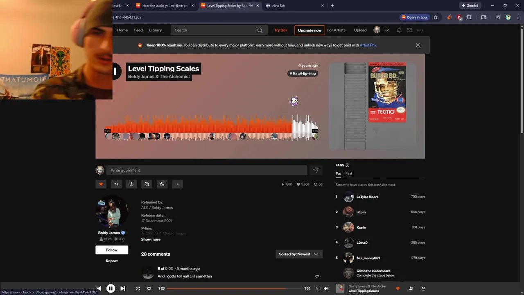Select the First fans tab
524x295 pixels.
pyautogui.click(x=349, y=173)
